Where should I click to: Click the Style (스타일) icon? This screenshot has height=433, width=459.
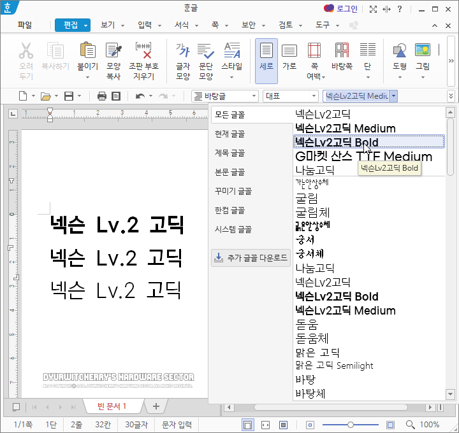(232, 50)
